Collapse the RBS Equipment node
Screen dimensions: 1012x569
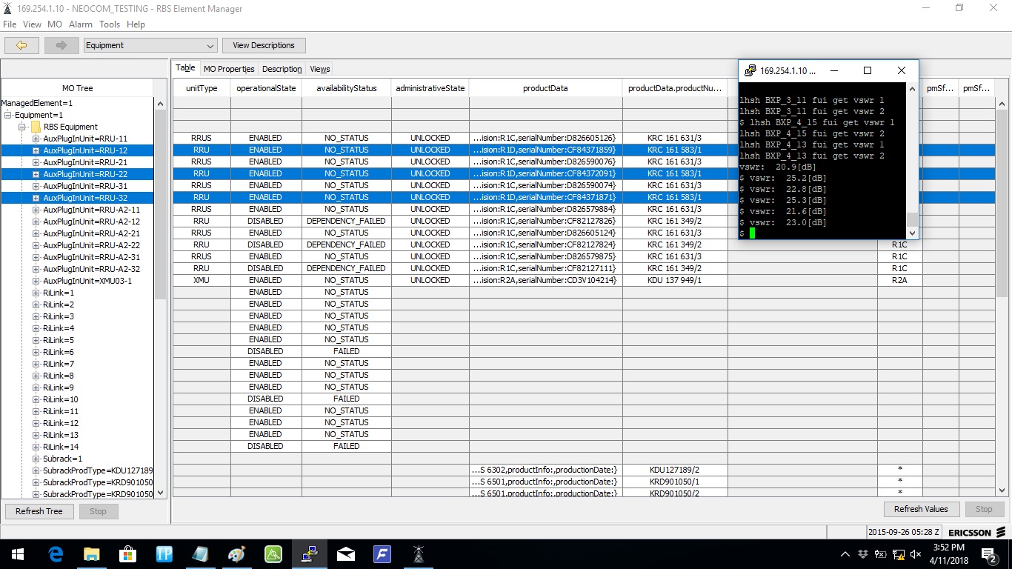pos(24,127)
